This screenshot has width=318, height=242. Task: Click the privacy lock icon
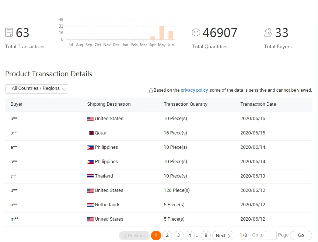pyautogui.click(x=151, y=90)
